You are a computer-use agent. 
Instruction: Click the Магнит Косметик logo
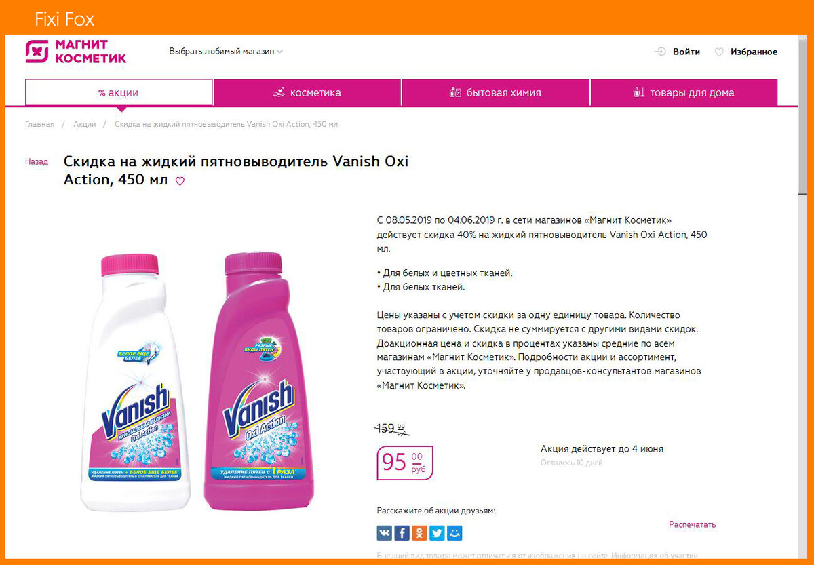[x=76, y=52]
